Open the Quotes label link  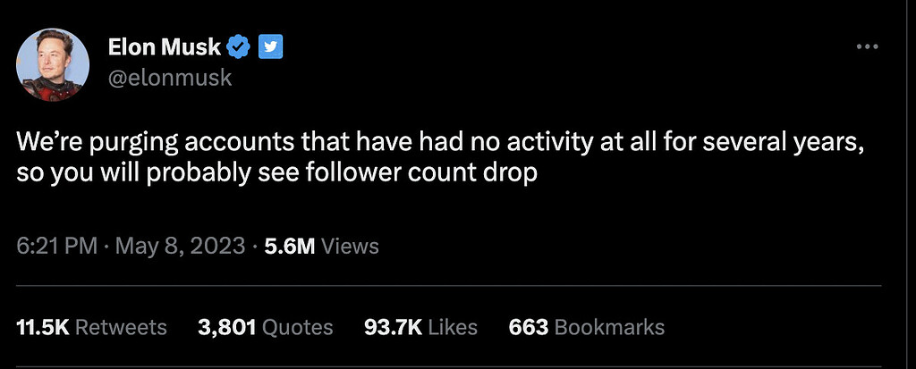[x=297, y=327]
